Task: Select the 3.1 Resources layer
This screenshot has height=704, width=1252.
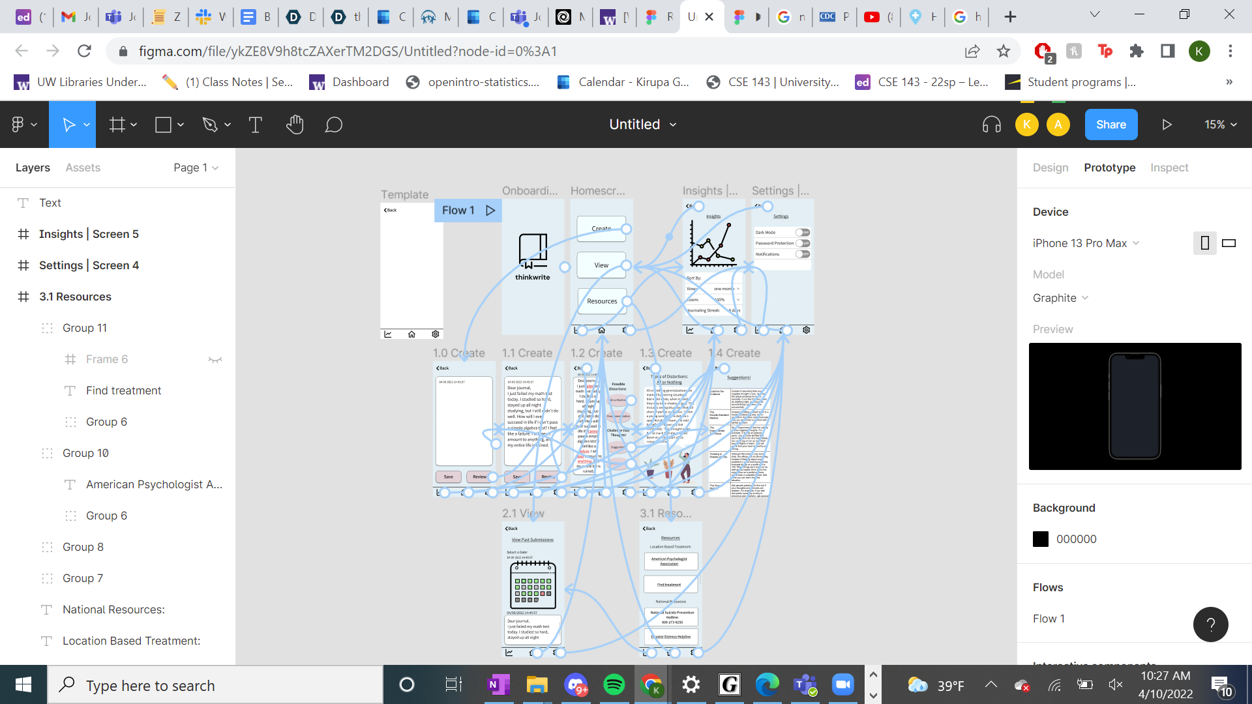Action: [75, 297]
